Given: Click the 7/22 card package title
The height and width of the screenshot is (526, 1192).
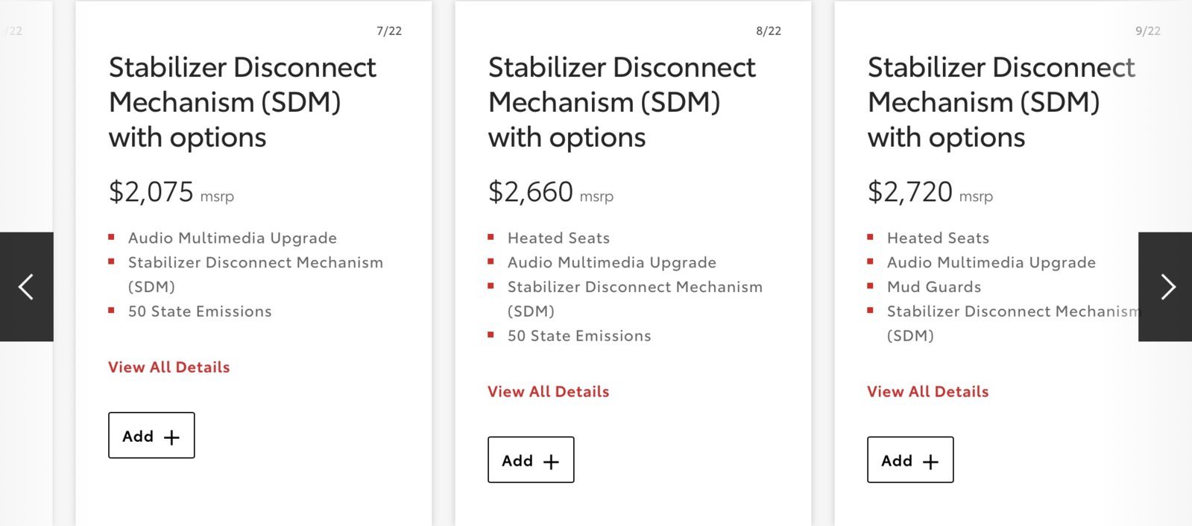Looking at the screenshot, I should click(x=242, y=103).
